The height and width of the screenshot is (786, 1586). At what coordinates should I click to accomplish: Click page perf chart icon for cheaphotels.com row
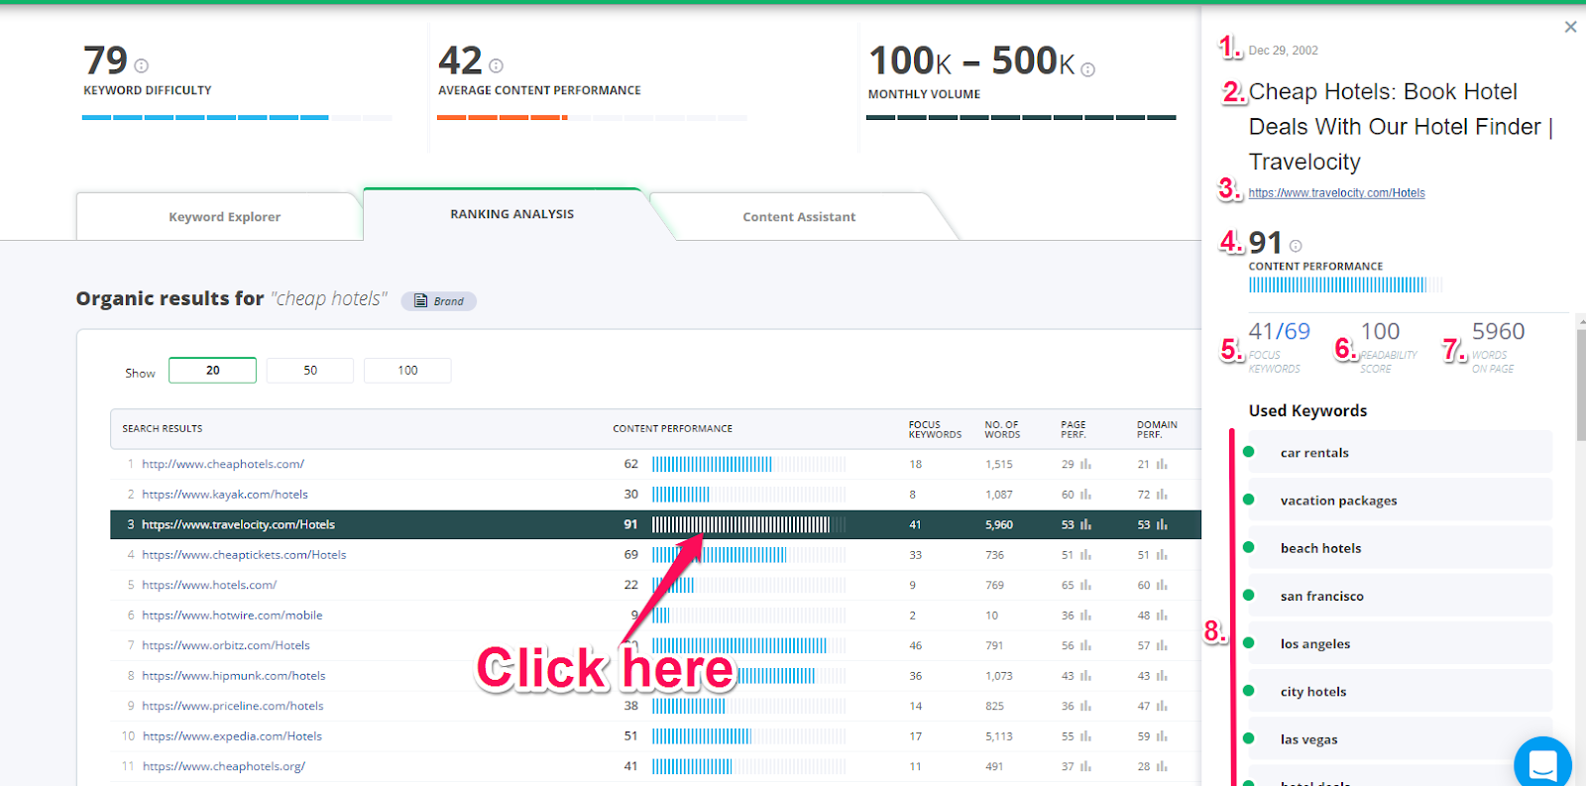[1085, 464]
